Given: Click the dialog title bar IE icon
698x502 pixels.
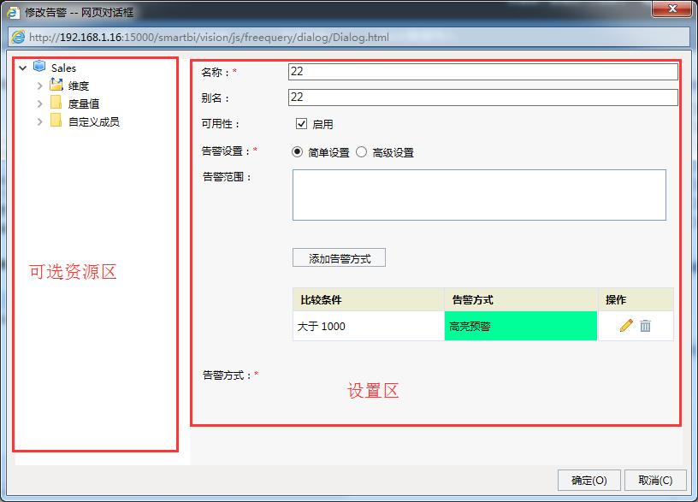Looking at the screenshot, I should tap(13, 12).
